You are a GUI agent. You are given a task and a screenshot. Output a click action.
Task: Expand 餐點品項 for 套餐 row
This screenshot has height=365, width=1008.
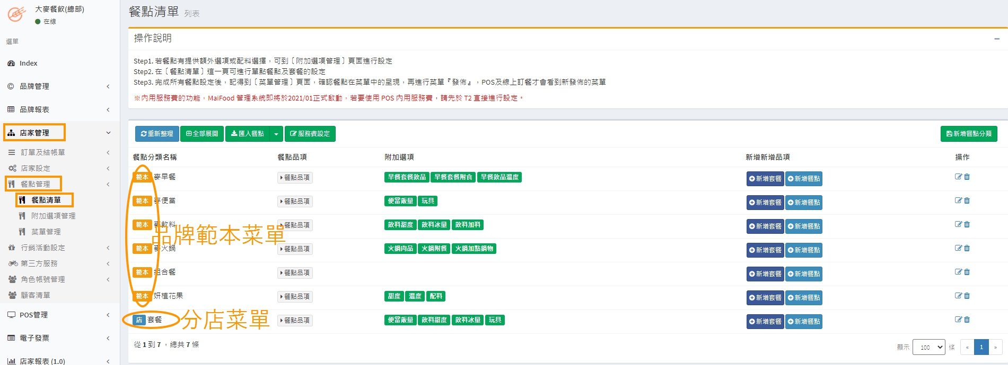pos(295,321)
